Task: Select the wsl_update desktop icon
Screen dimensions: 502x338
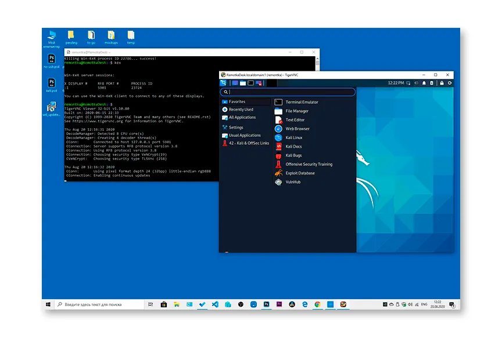Action: [x=52, y=109]
